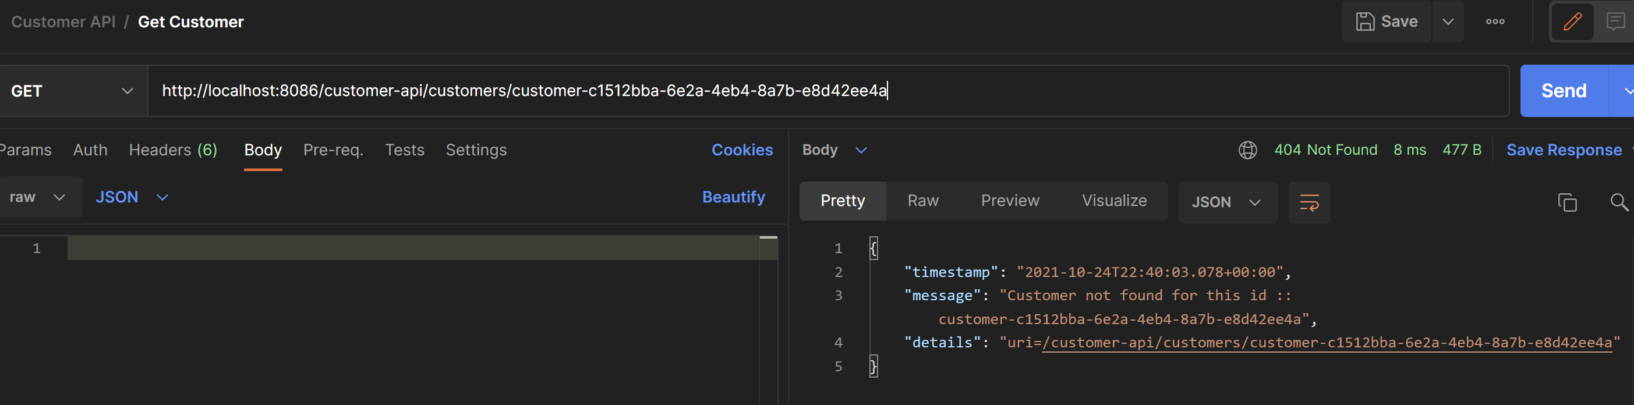Image resolution: width=1634 pixels, height=405 pixels.
Task: Copy response with the copy icon
Action: click(x=1567, y=202)
